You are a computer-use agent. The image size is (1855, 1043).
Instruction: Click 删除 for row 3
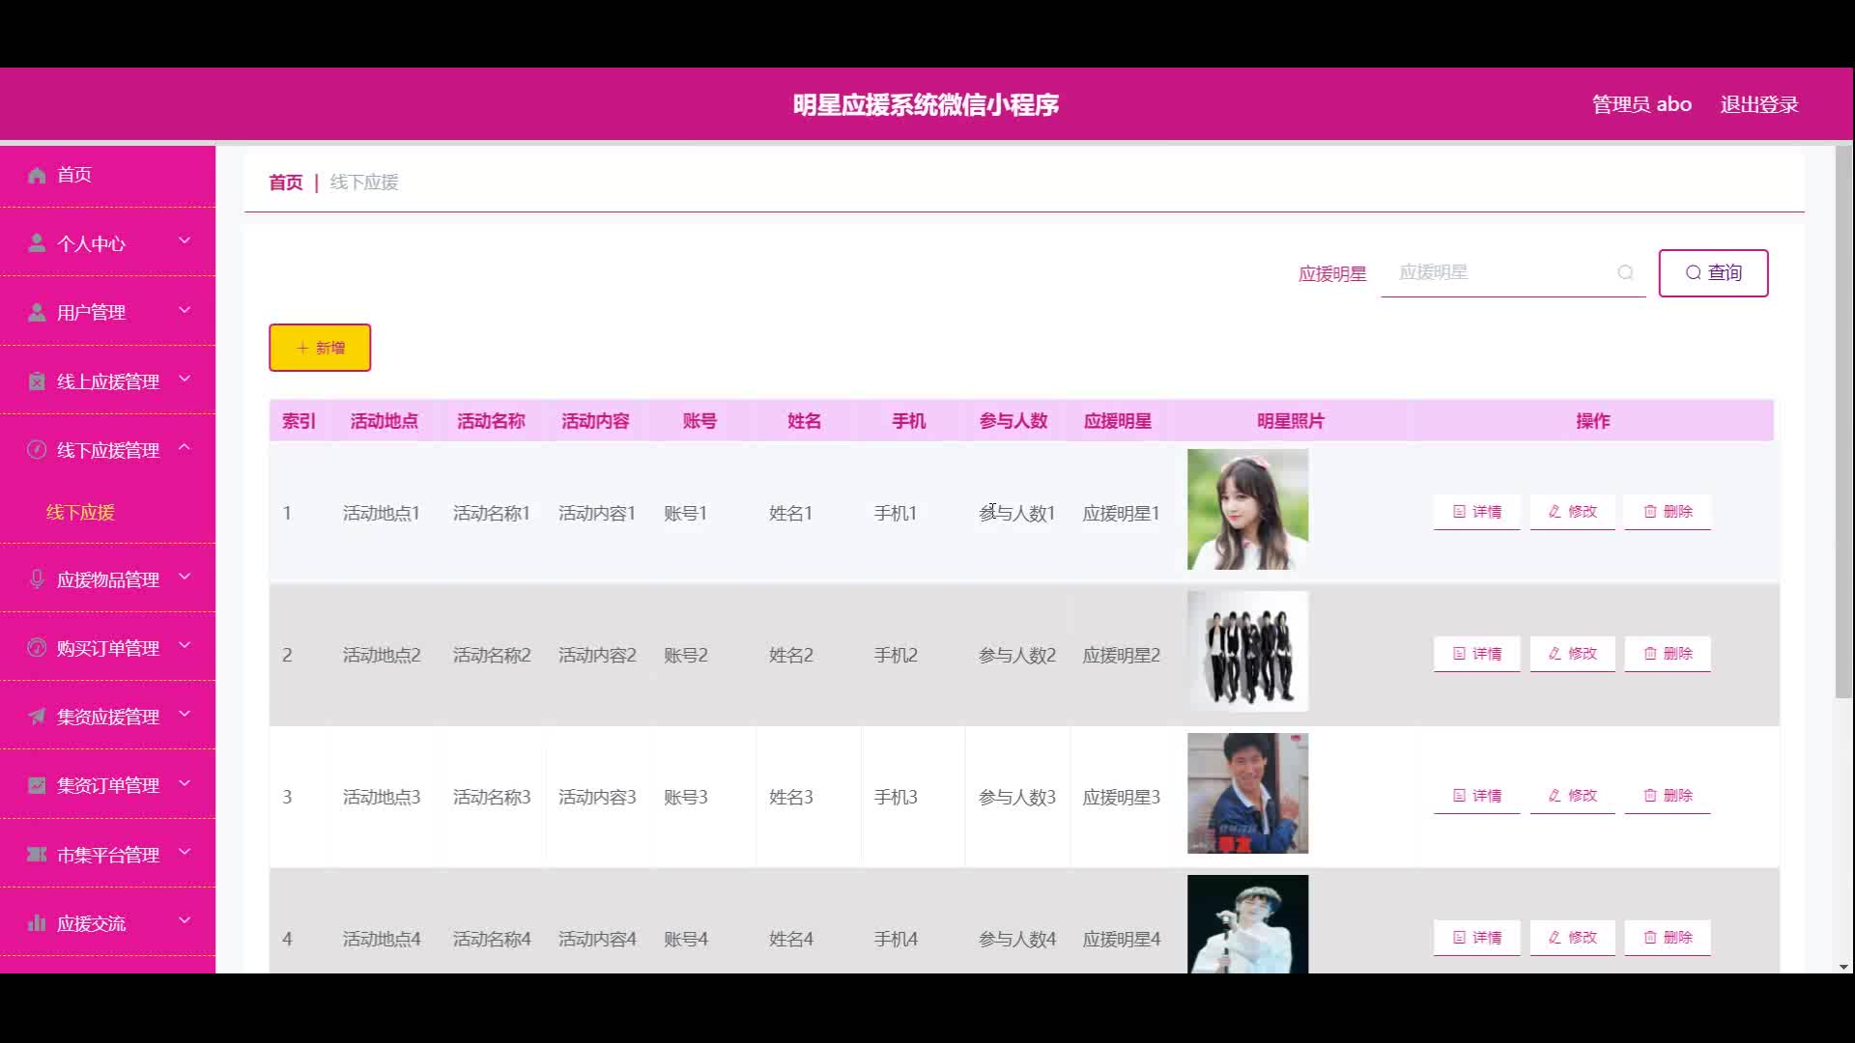click(x=1668, y=796)
